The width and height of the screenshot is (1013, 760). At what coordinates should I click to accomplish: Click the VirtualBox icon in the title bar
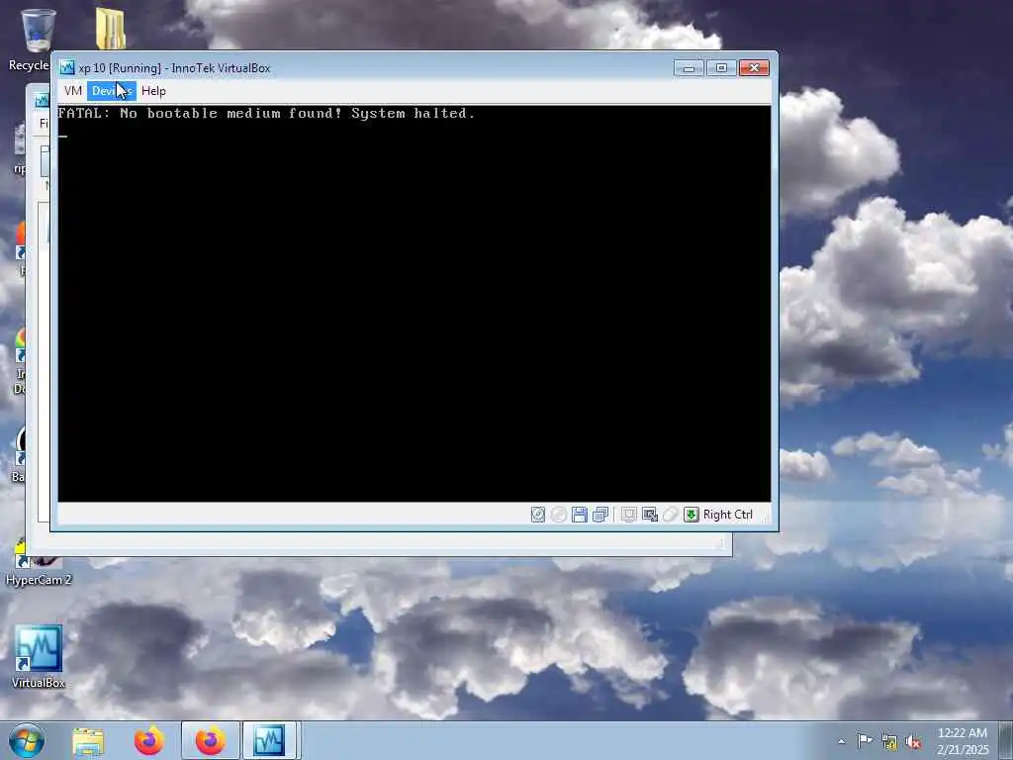pos(67,68)
